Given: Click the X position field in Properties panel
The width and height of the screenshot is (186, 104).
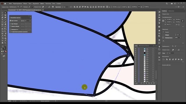Looking at the screenshot, I should [169, 19].
